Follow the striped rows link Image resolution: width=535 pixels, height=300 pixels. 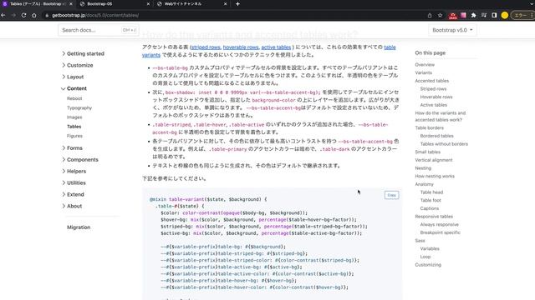[x=206, y=47]
